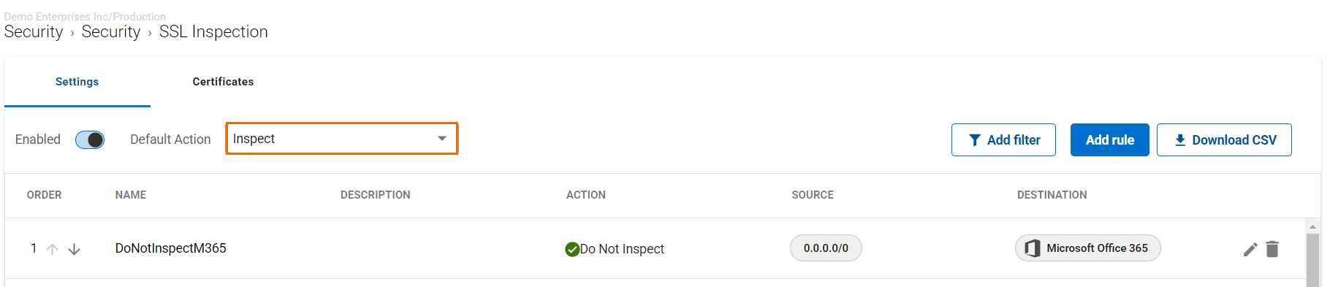Click the scrollbar up arrow in the table
This screenshot has height=287, width=1330.
tap(1313, 227)
